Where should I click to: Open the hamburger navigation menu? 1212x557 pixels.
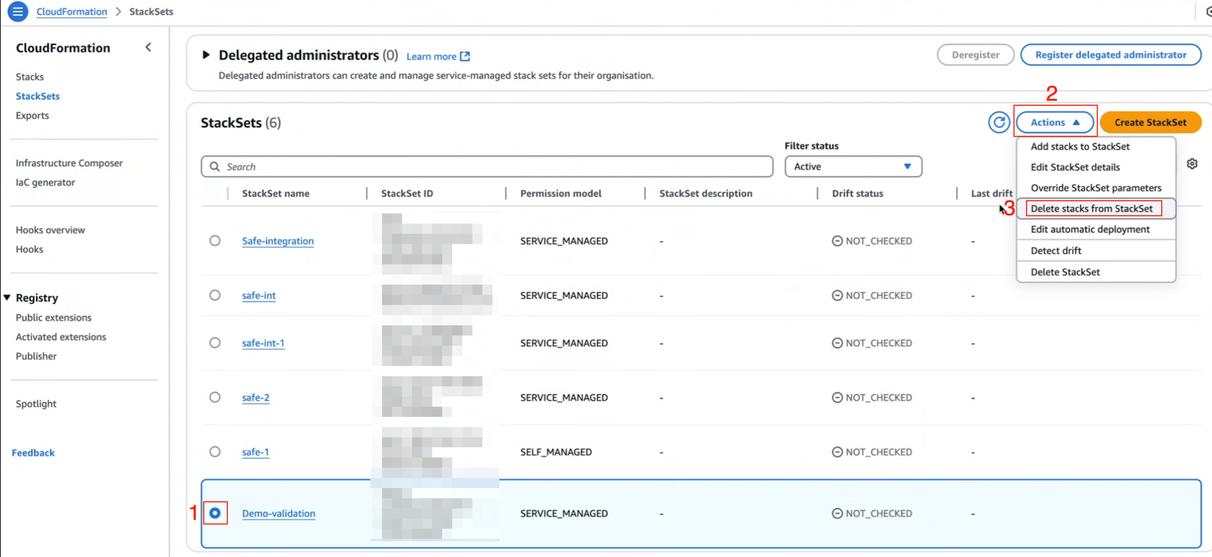[x=18, y=11]
